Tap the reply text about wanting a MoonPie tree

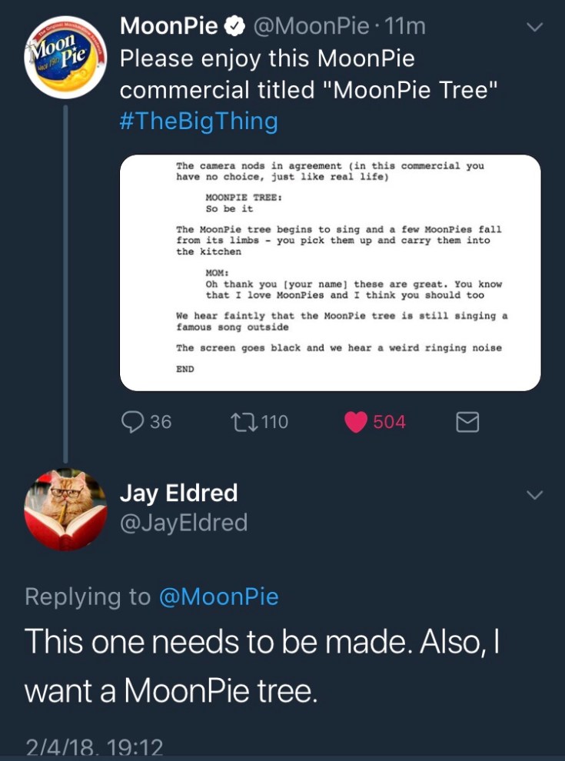[x=261, y=666]
